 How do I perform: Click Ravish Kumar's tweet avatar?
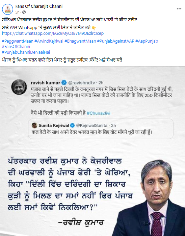pos(19,87)
